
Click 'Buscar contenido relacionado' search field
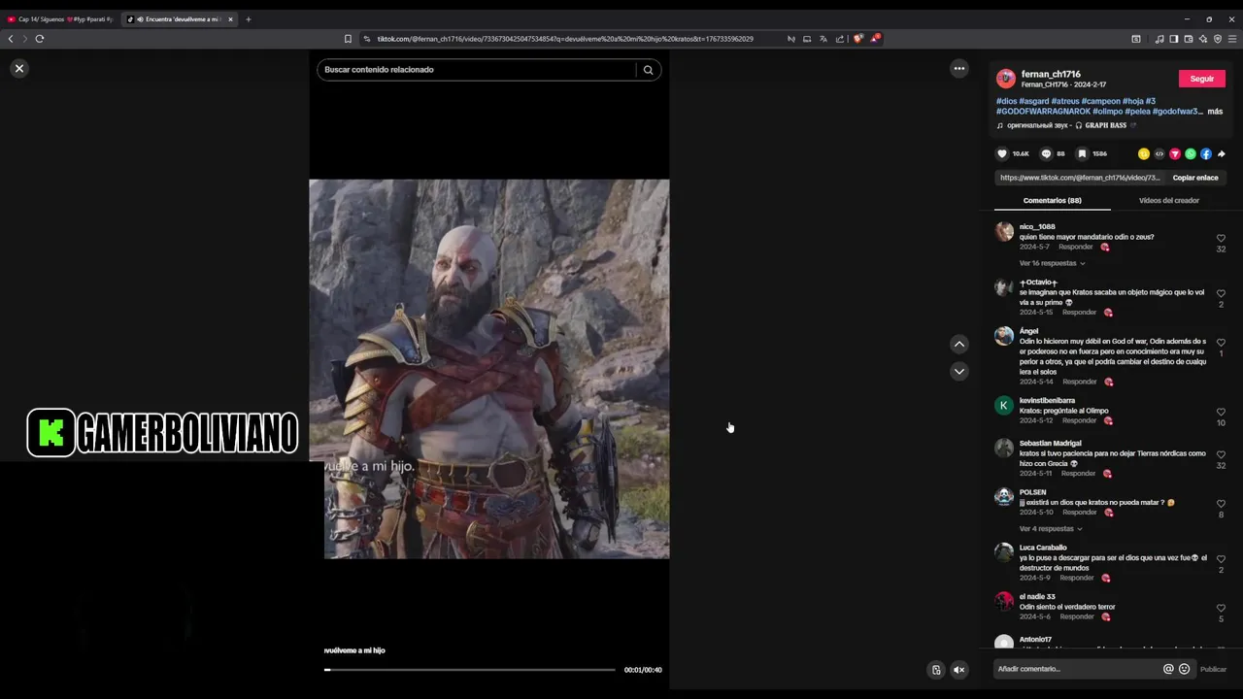[476, 70]
